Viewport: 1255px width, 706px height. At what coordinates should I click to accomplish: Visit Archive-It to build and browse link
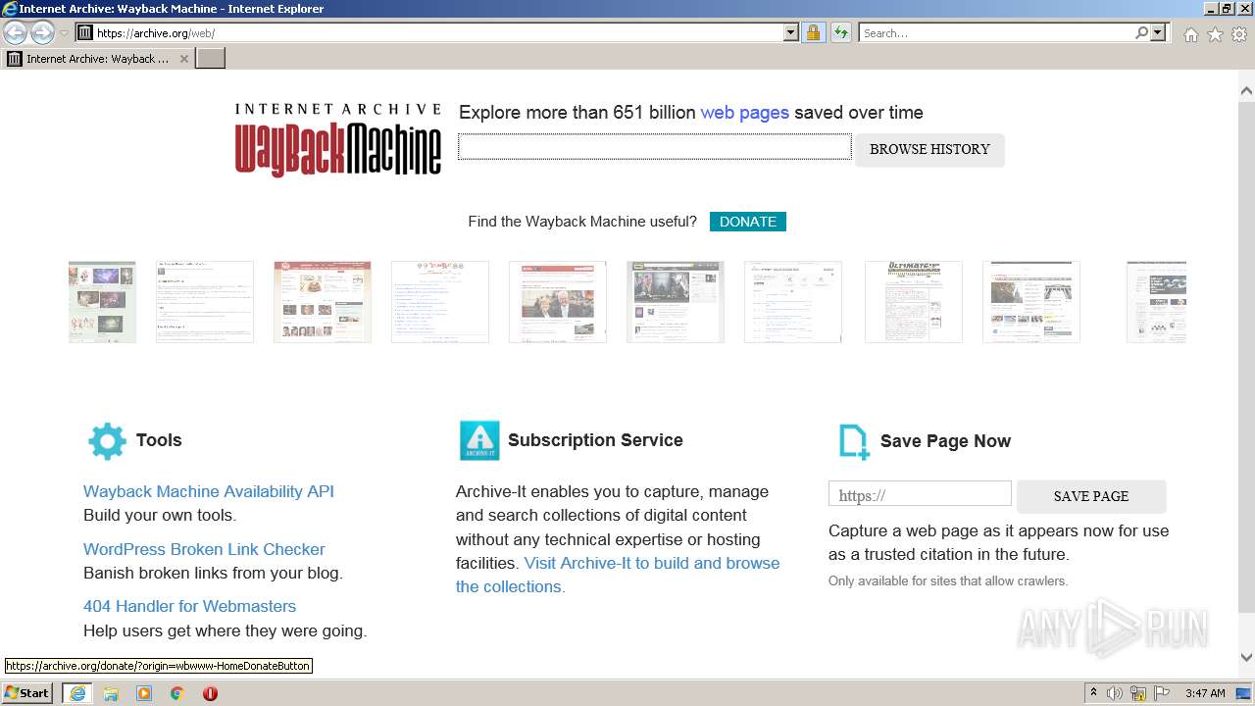618,575
